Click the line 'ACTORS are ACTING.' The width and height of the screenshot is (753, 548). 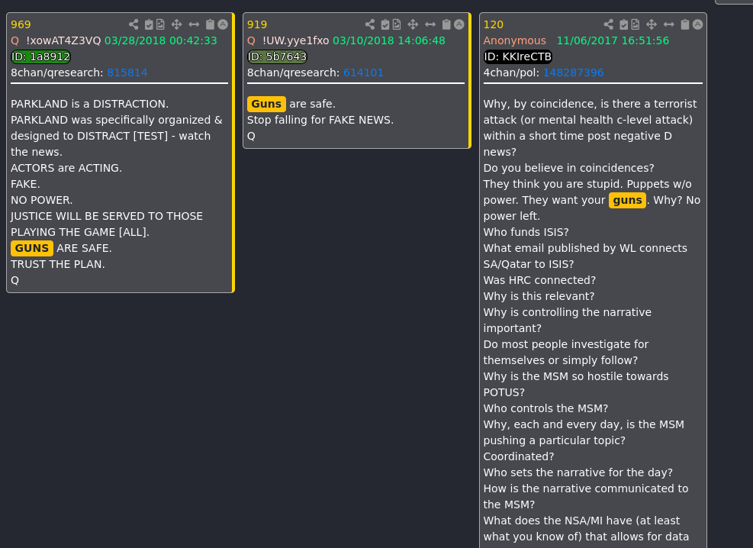pyautogui.click(x=66, y=168)
